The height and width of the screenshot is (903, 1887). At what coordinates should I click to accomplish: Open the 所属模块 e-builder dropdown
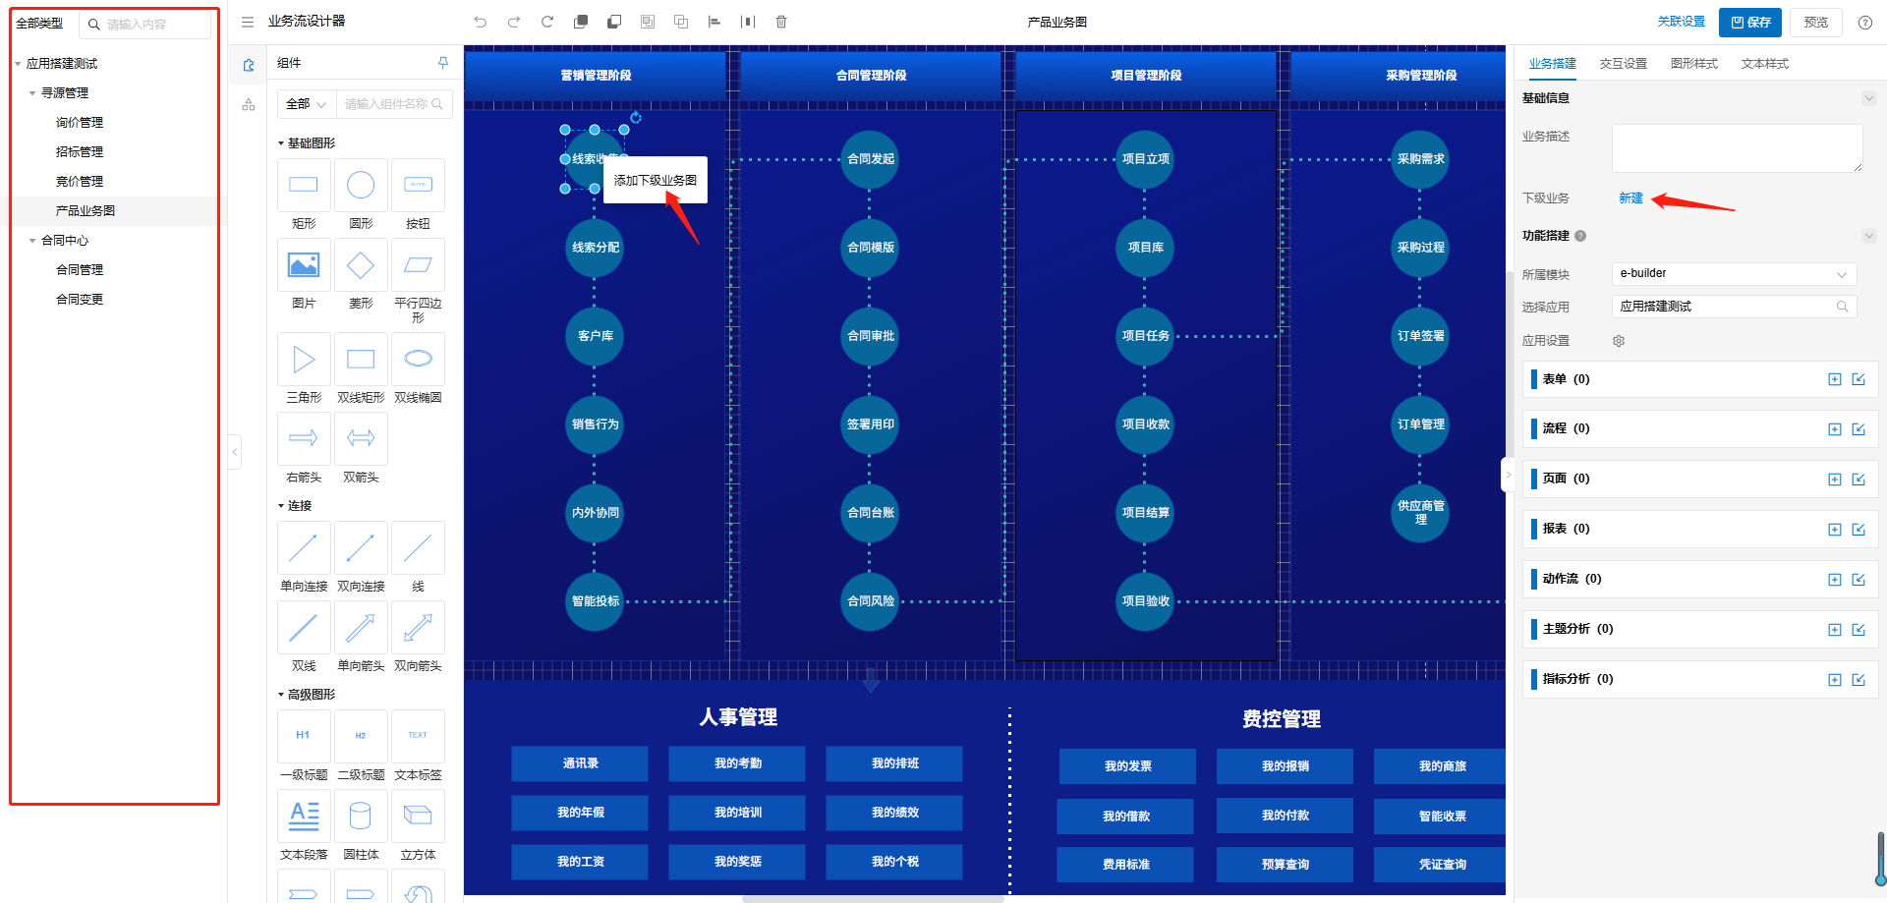click(x=1734, y=274)
